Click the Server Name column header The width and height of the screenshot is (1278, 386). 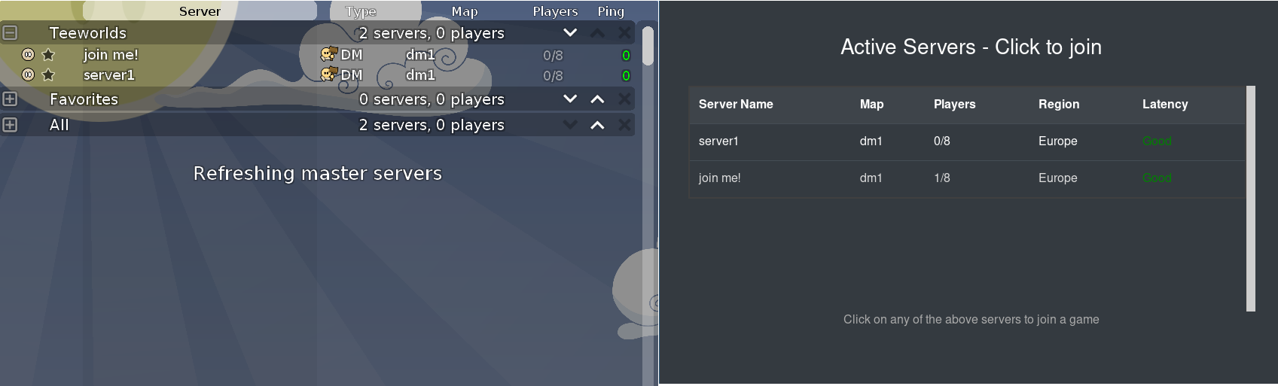click(736, 105)
